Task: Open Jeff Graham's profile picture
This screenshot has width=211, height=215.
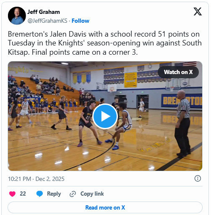Action: point(17,16)
